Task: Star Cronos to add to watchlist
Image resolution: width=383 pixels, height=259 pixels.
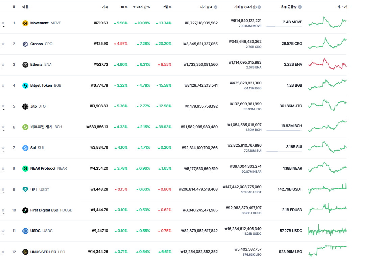Action: 3,44
